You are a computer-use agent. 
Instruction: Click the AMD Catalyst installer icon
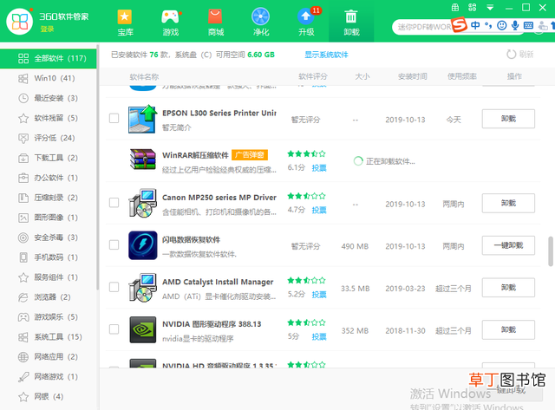pyautogui.click(x=142, y=288)
